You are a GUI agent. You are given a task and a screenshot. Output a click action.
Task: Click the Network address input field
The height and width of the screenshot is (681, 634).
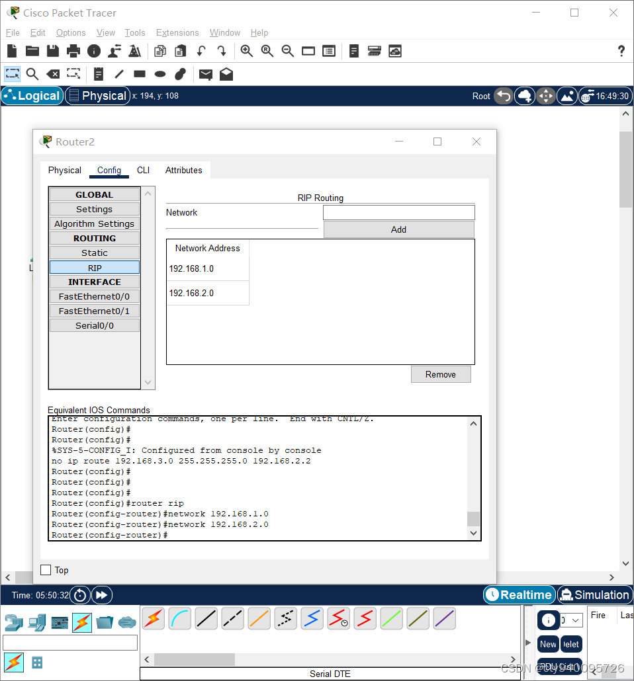coord(399,212)
